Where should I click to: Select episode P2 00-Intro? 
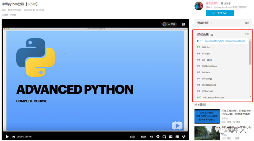(x=221, y=47)
